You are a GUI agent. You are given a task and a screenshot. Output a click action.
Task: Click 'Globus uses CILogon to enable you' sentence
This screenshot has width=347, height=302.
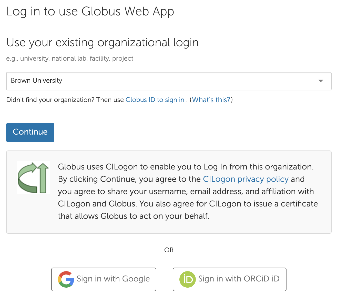pyautogui.click(x=186, y=167)
